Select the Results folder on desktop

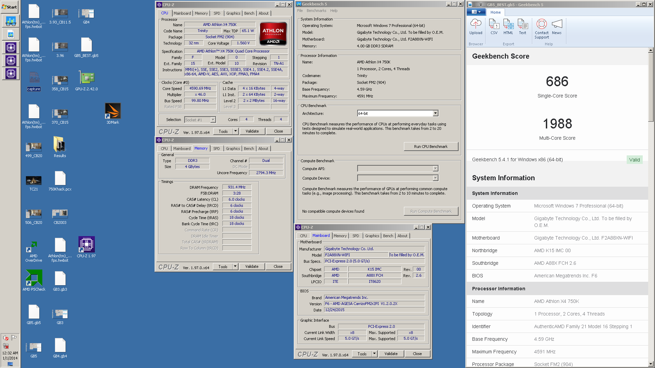tap(60, 147)
